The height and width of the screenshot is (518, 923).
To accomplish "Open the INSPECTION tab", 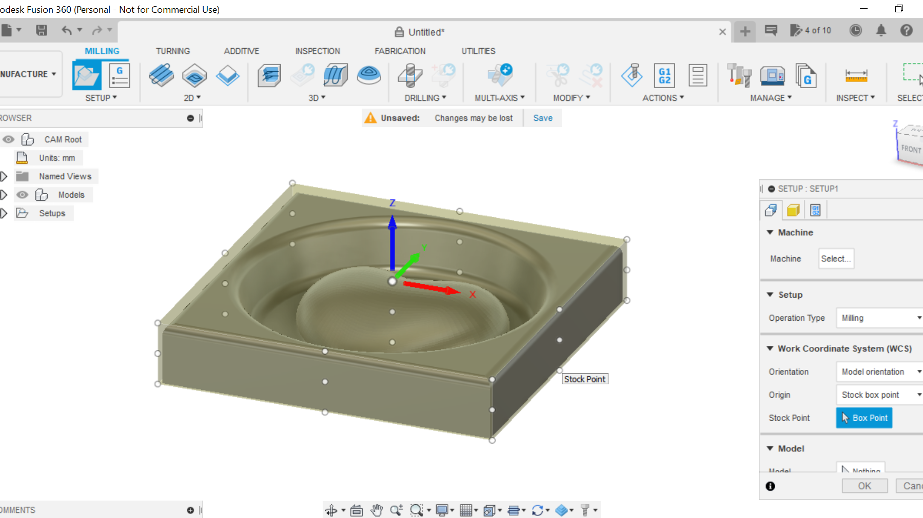I will (317, 51).
